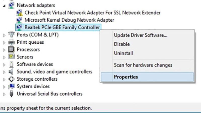The width and height of the screenshot is (201, 113).
Task: Click the Processors chip icon
Action: 11,49
